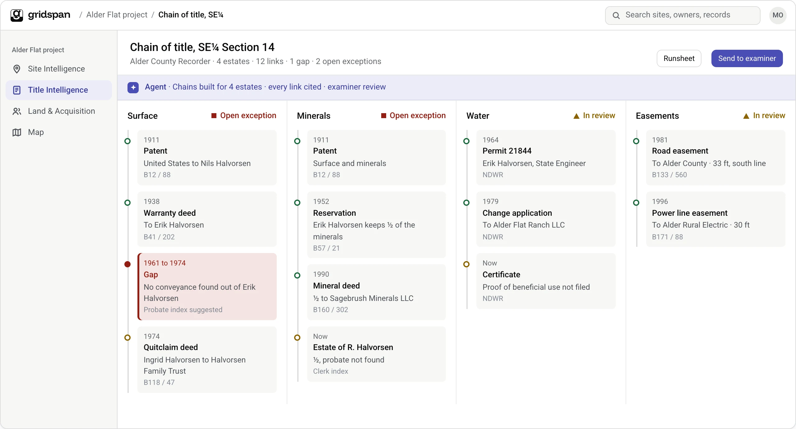Viewport: 796px width, 429px height.
Task: Click Send to examiner button
Action: point(747,58)
